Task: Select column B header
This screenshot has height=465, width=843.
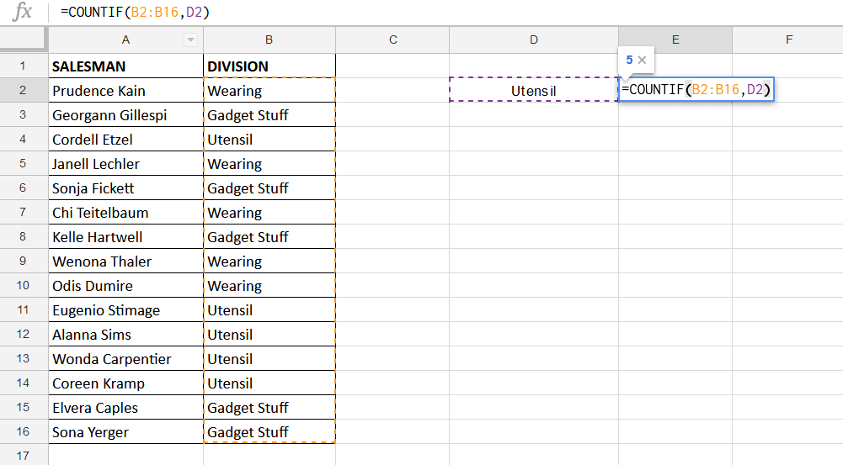Action: tap(269, 40)
